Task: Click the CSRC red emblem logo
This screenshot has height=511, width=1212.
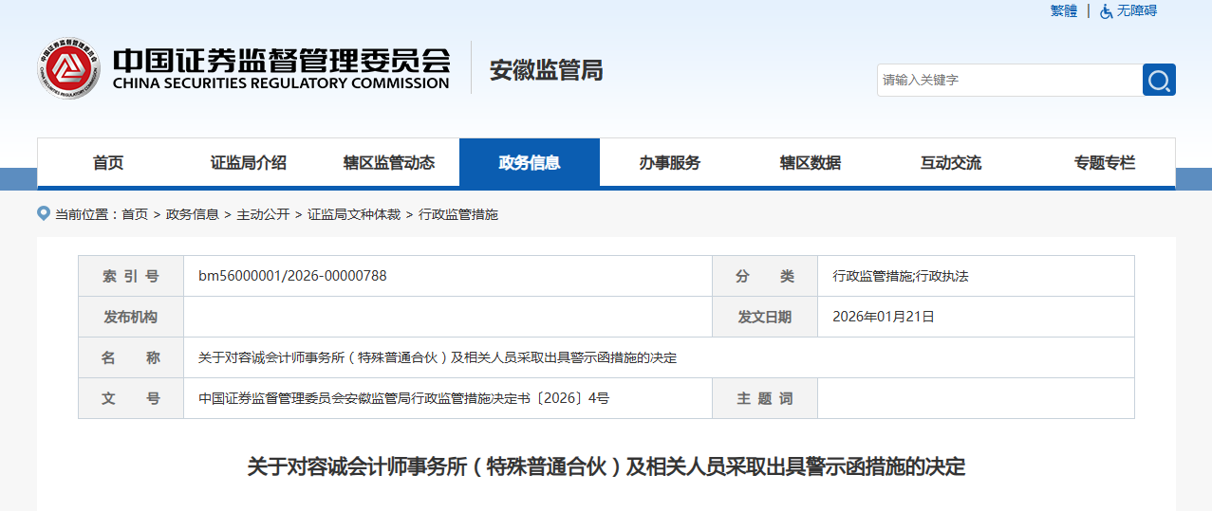Action: tap(69, 67)
